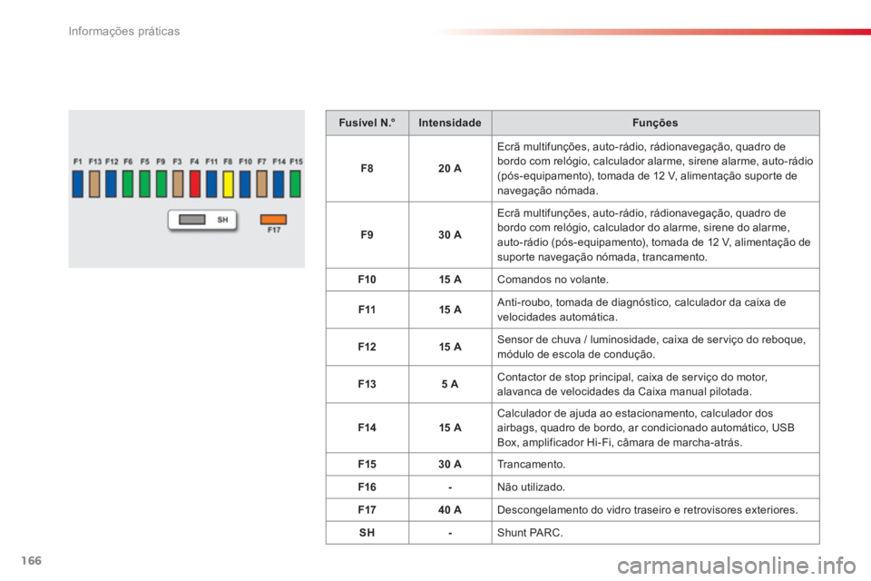Click the 'F17' label under the orange fuse
The width and height of the screenshot is (871, 581).
pyautogui.click(x=274, y=231)
